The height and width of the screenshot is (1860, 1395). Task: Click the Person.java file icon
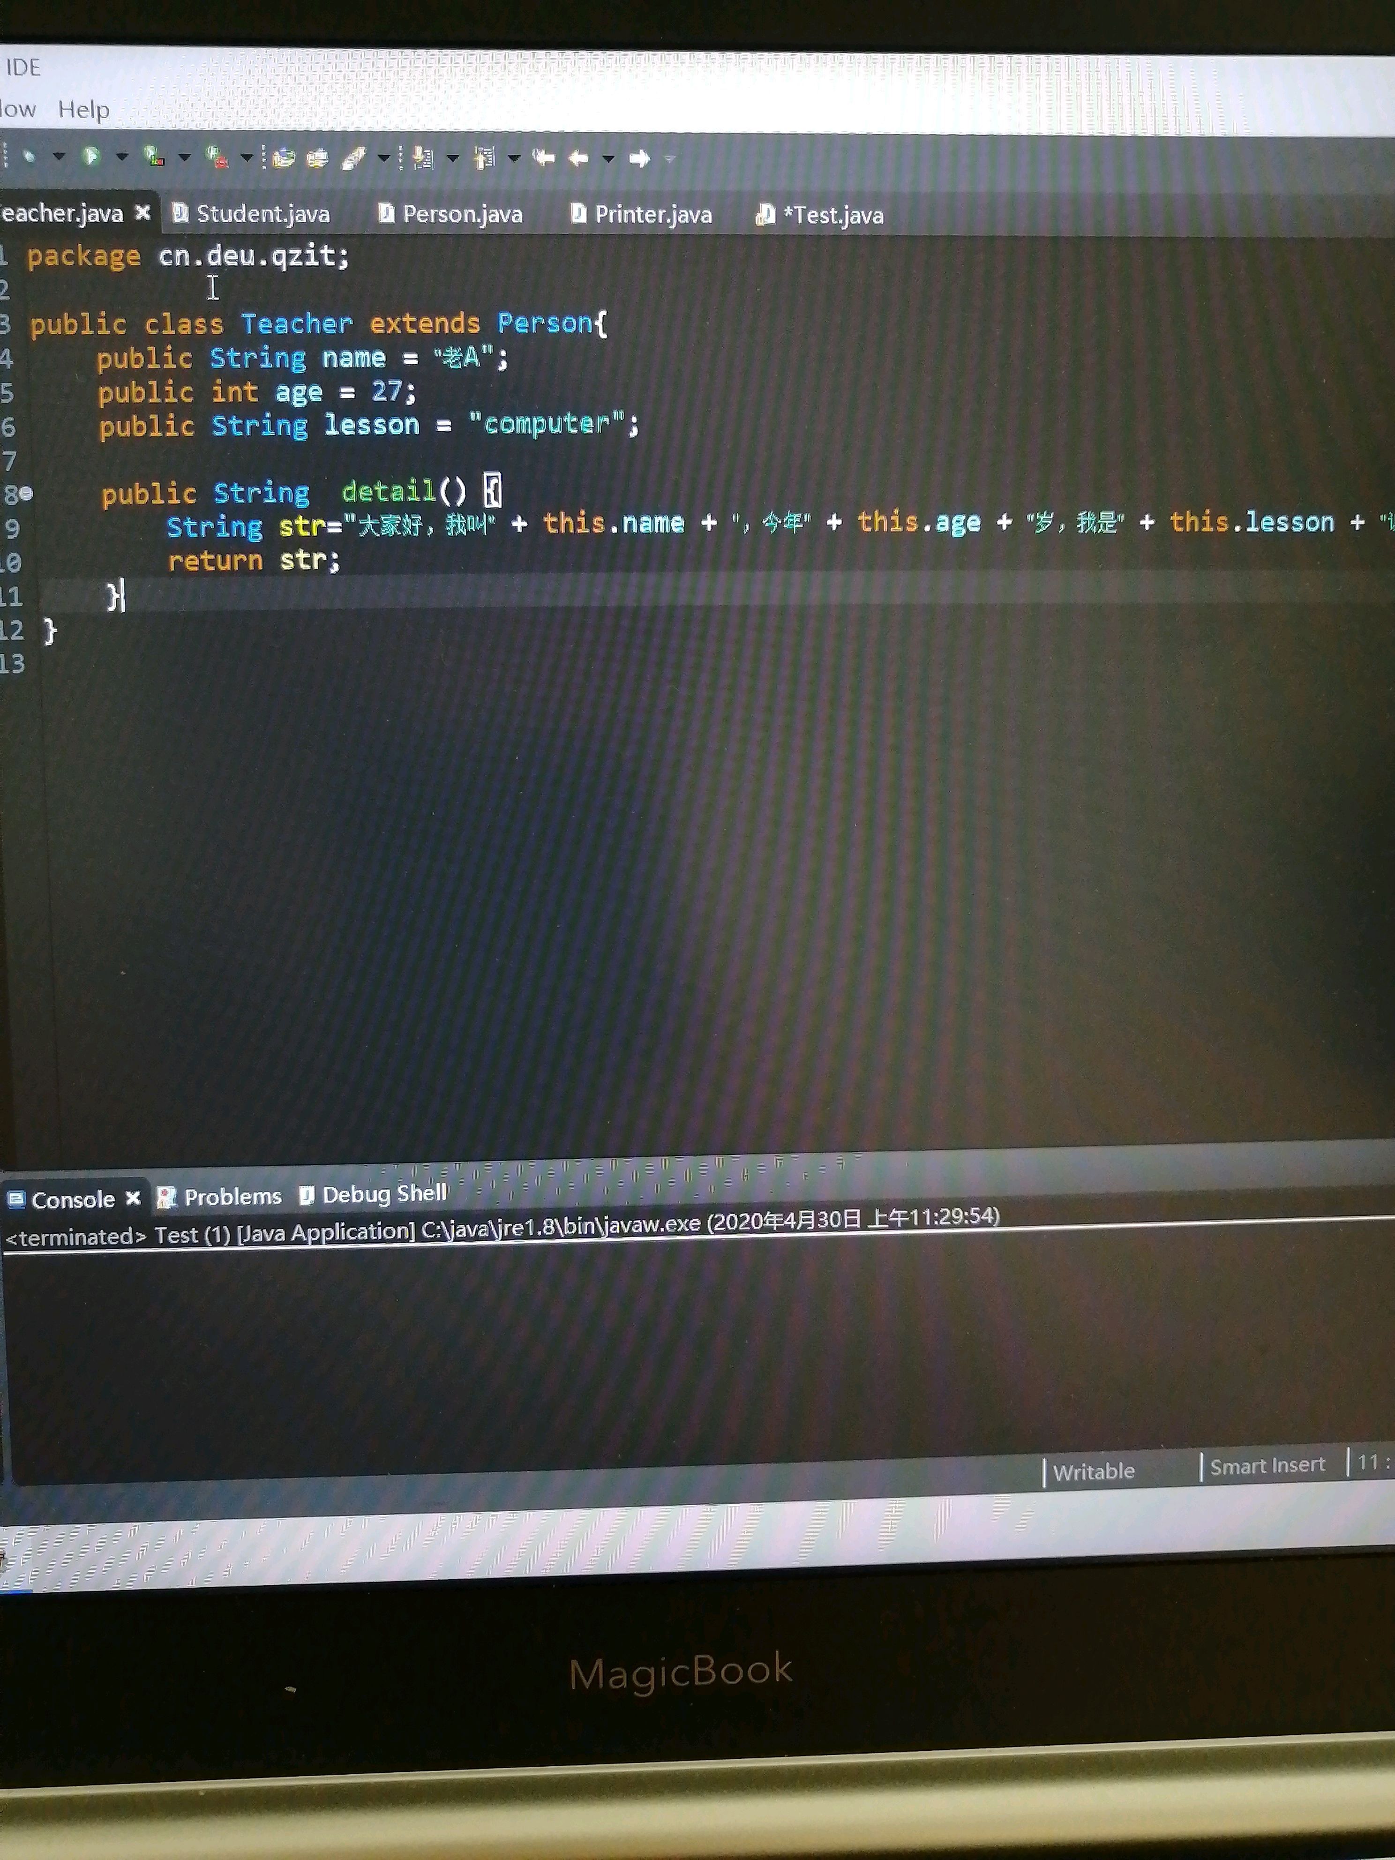click(x=386, y=214)
